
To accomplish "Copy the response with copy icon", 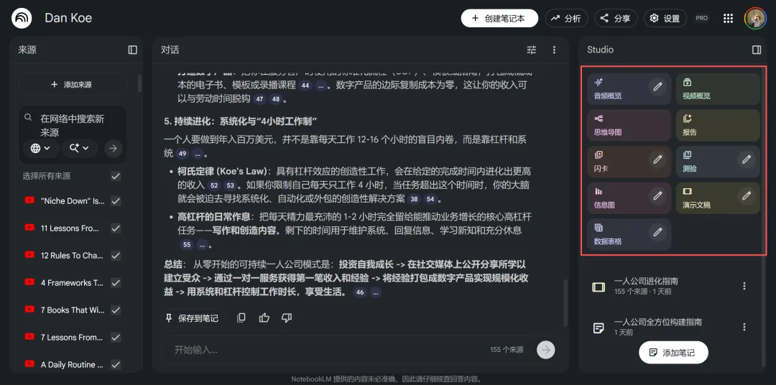I will [241, 317].
